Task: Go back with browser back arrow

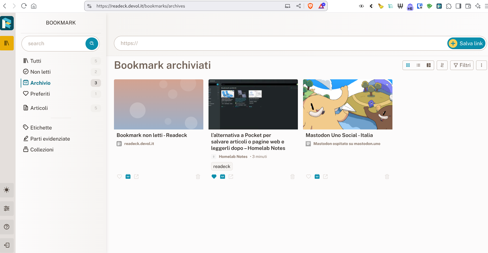Action: pyautogui.click(x=5, y=6)
